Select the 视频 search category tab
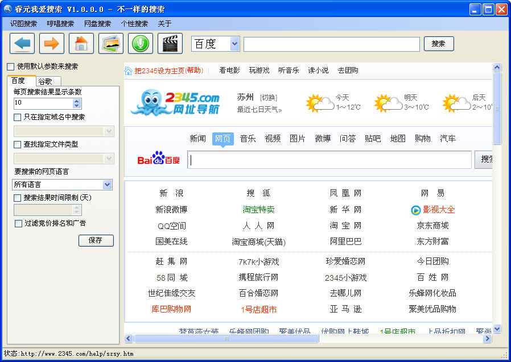Image resolution: width=511 pixels, height=362 pixels. (x=273, y=139)
